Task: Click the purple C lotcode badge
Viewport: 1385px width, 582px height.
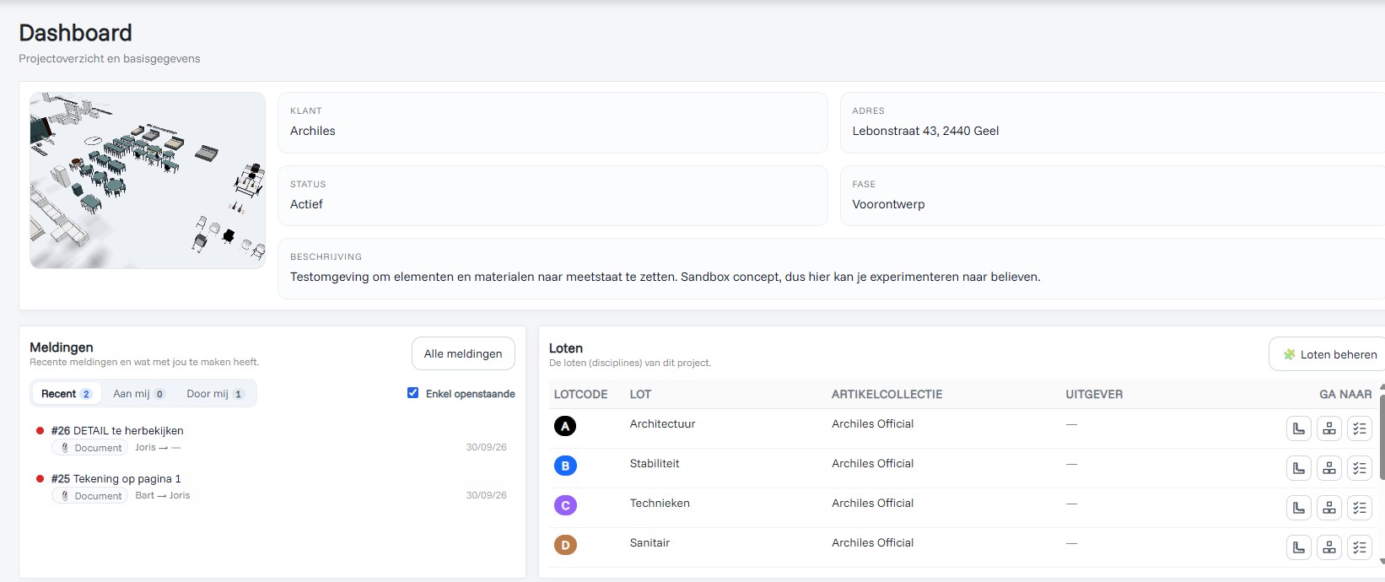Action: [565, 505]
